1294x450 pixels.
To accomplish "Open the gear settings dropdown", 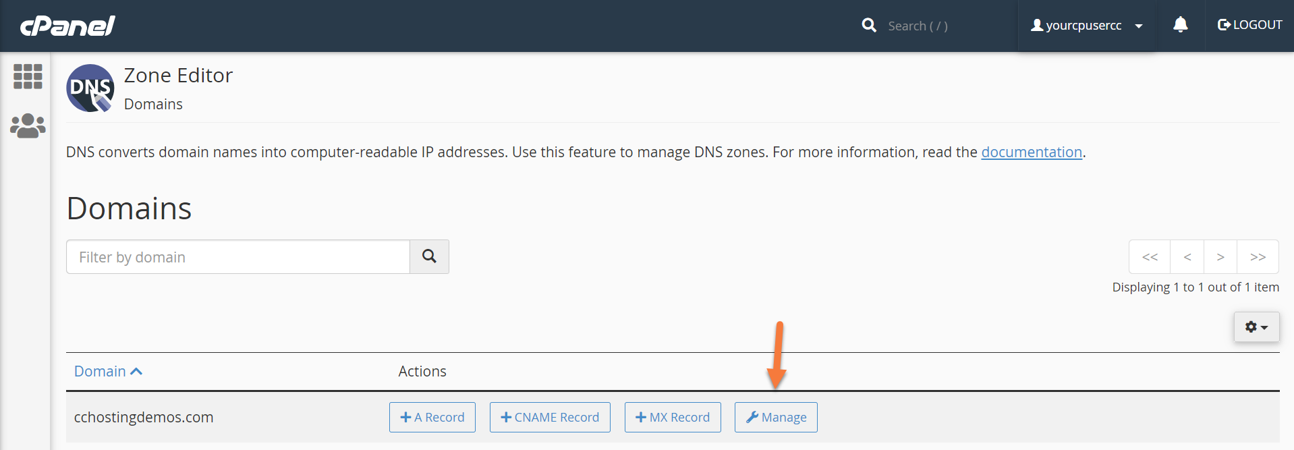I will tap(1256, 327).
